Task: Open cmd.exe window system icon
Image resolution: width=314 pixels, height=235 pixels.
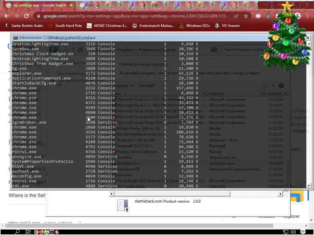Action: point(15,38)
